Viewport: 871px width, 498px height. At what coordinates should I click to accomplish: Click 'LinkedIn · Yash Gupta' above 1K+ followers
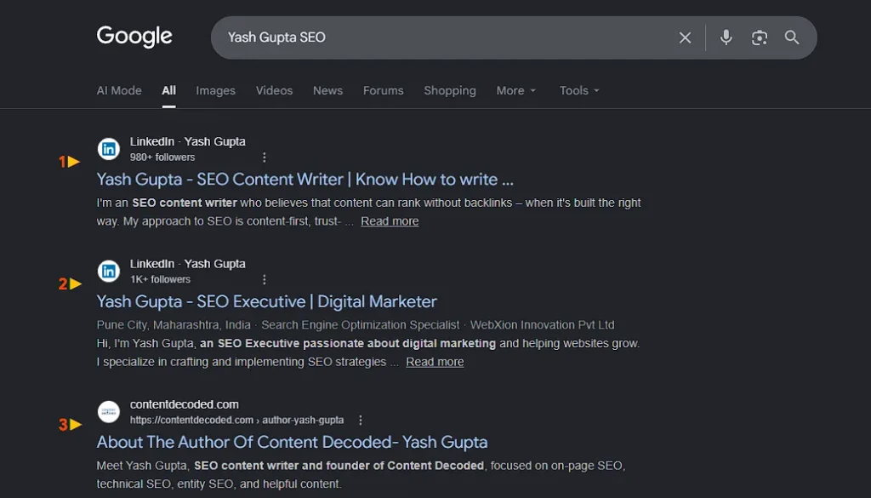click(x=188, y=264)
